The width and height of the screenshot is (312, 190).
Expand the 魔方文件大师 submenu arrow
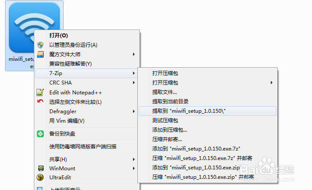pyautogui.click(x=134, y=54)
